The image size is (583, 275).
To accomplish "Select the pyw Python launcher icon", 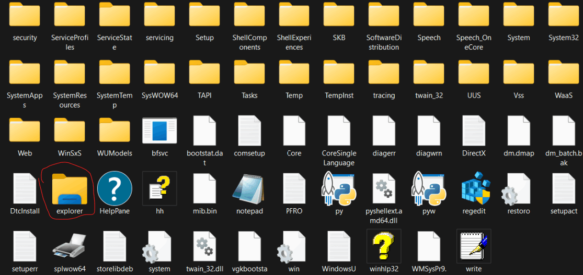I will click(429, 189).
